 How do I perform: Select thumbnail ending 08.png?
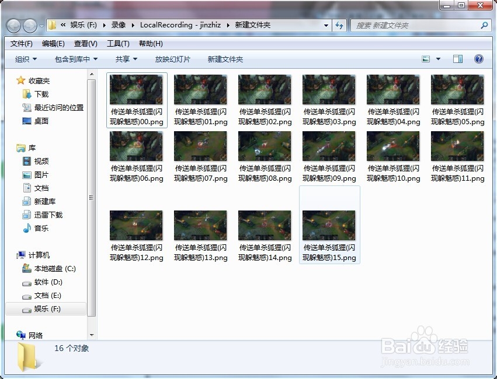265,146
